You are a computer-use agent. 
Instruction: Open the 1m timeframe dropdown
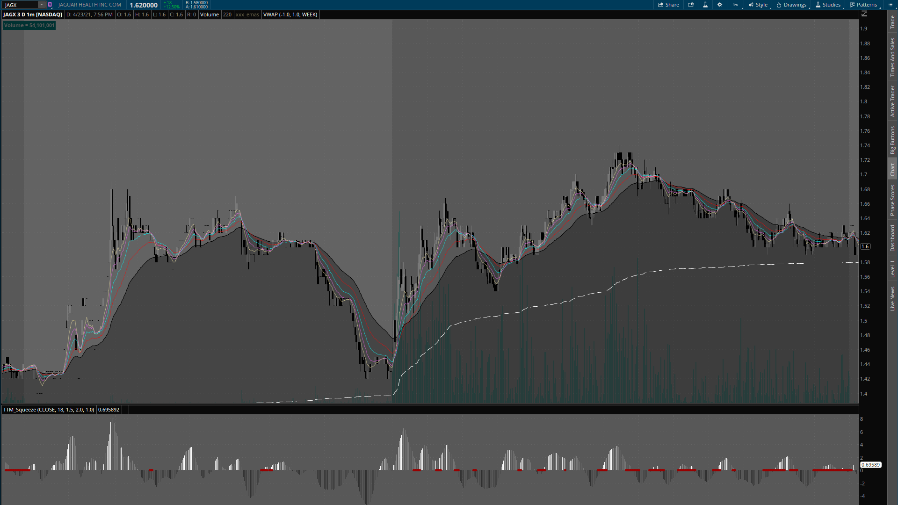(736, 5)
